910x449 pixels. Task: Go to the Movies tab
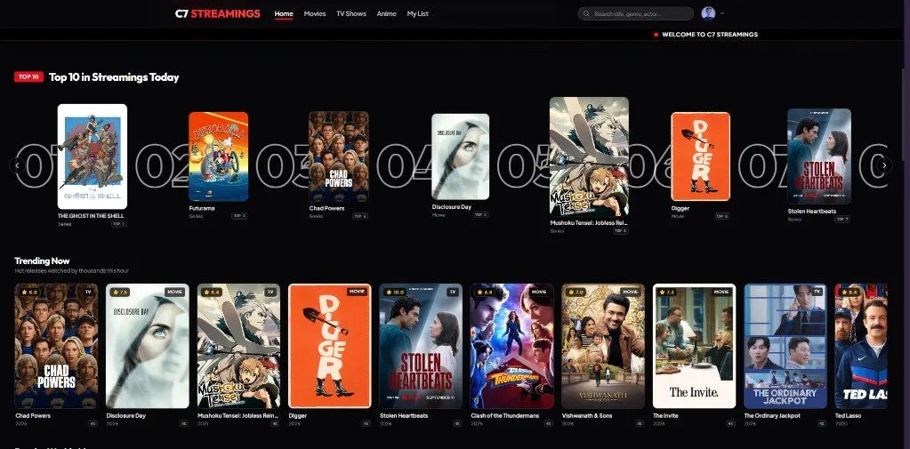click(x=315, y=13)
